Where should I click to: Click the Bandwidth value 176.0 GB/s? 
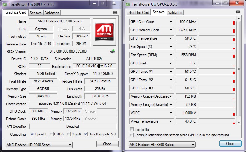tap(100, 96)
